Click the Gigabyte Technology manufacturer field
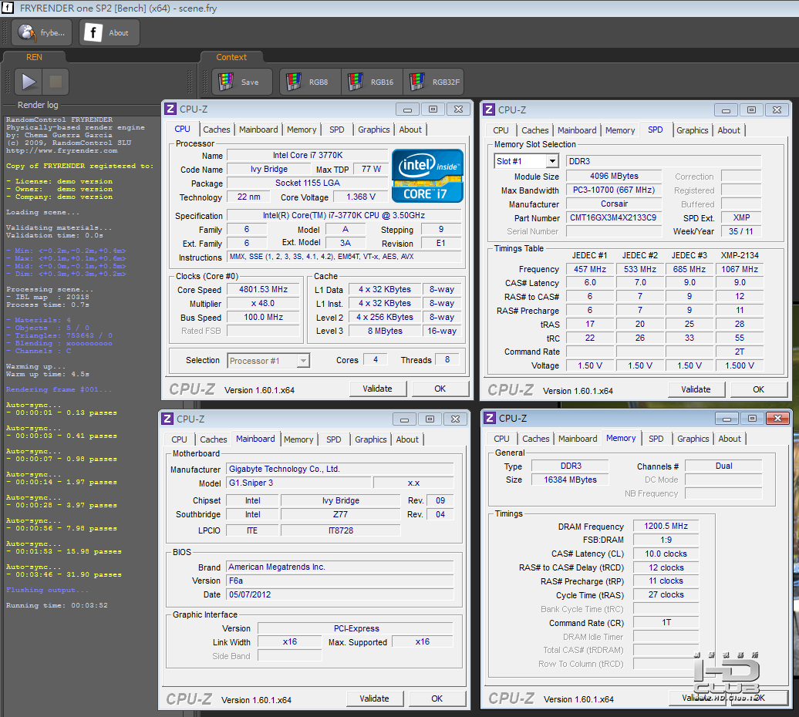799x717 pixels. coord(340,469)
